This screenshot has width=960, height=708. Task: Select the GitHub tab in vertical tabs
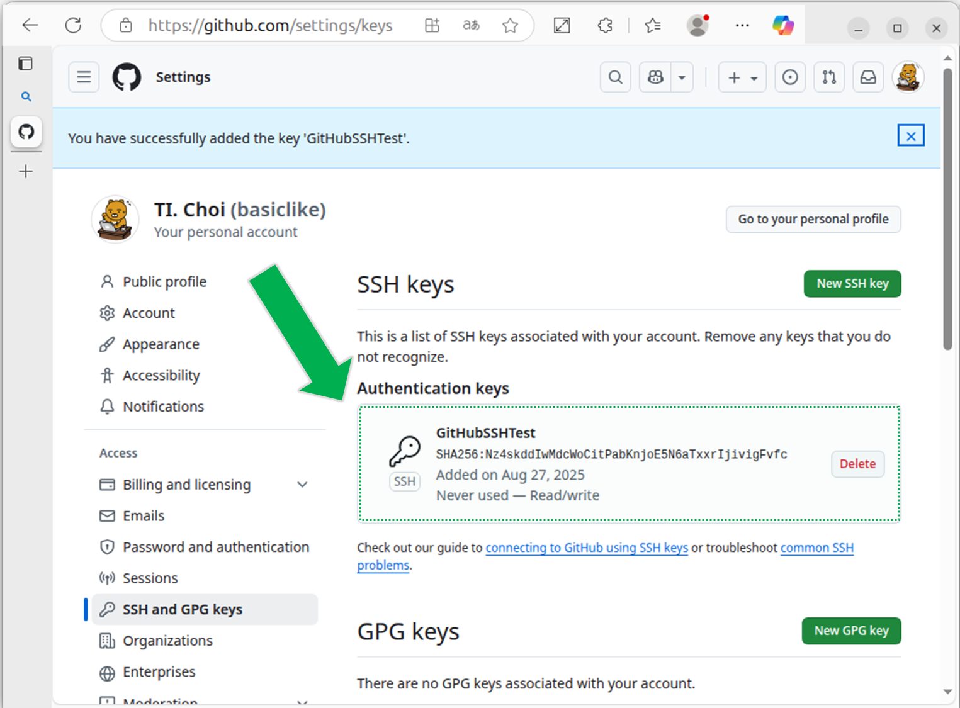click(x=26, y=132)
